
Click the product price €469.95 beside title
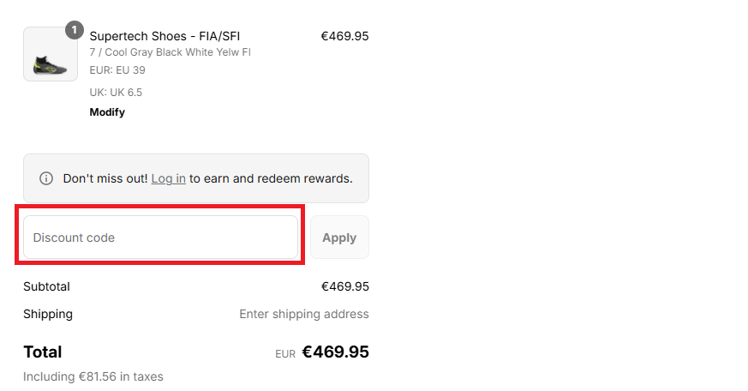coord(344,36)
